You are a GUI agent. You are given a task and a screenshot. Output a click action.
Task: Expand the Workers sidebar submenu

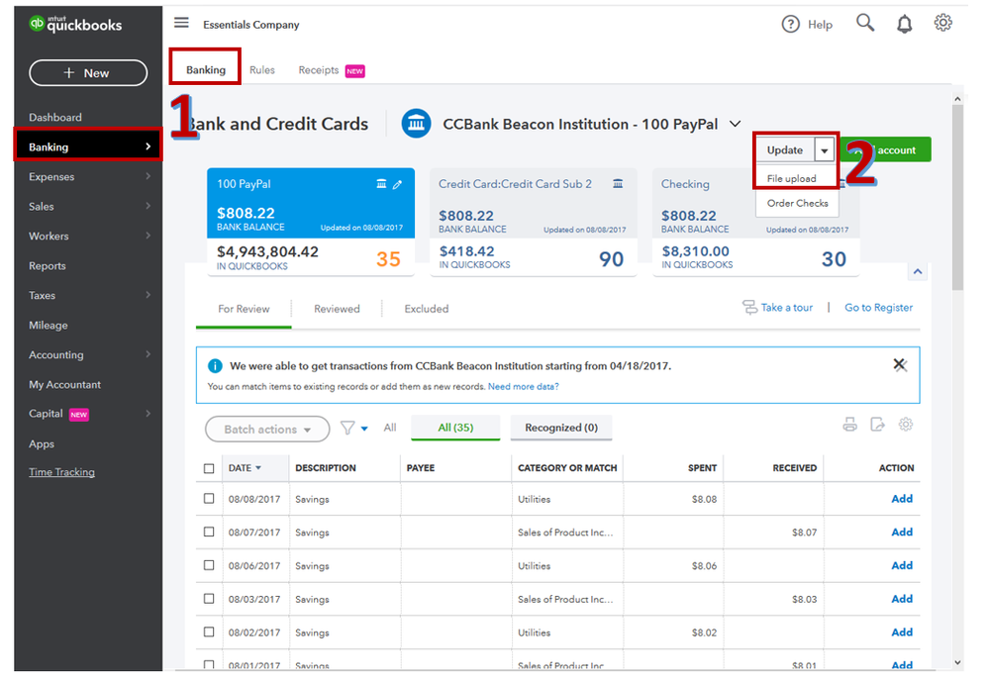pos(148,236)
